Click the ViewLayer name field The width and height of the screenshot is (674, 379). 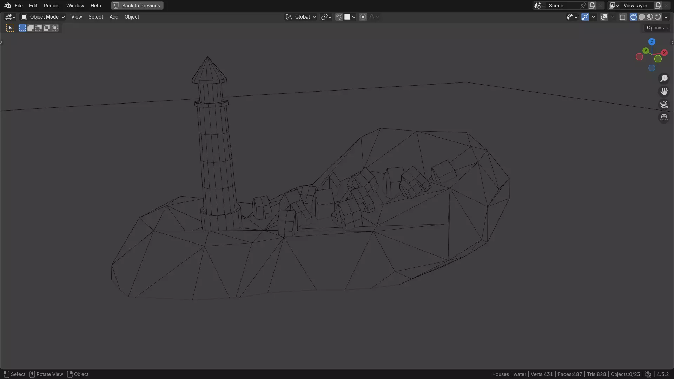pos(637,6)
